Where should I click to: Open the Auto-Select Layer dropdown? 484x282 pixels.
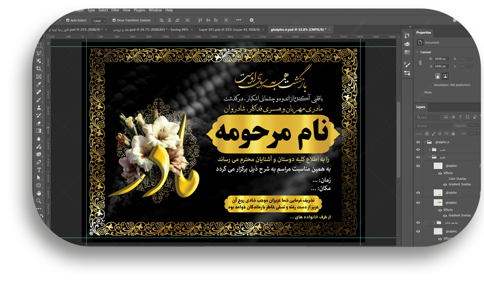[x=99, y=21]
